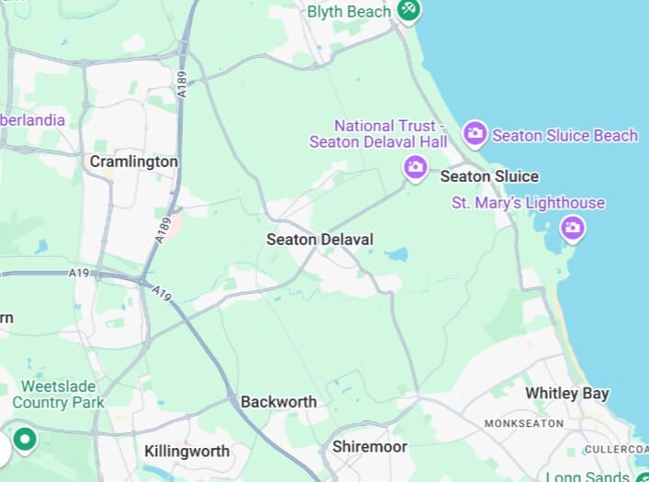The height and width of the screenshot is (482, 649).
Task: Open the Seaton Delaval Hall camera pin
Action: coord(415,169)
